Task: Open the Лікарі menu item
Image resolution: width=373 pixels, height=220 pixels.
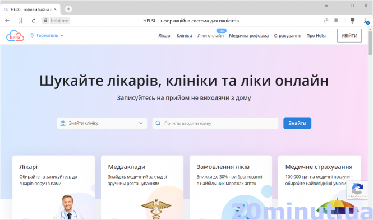Action: [165, 36]
